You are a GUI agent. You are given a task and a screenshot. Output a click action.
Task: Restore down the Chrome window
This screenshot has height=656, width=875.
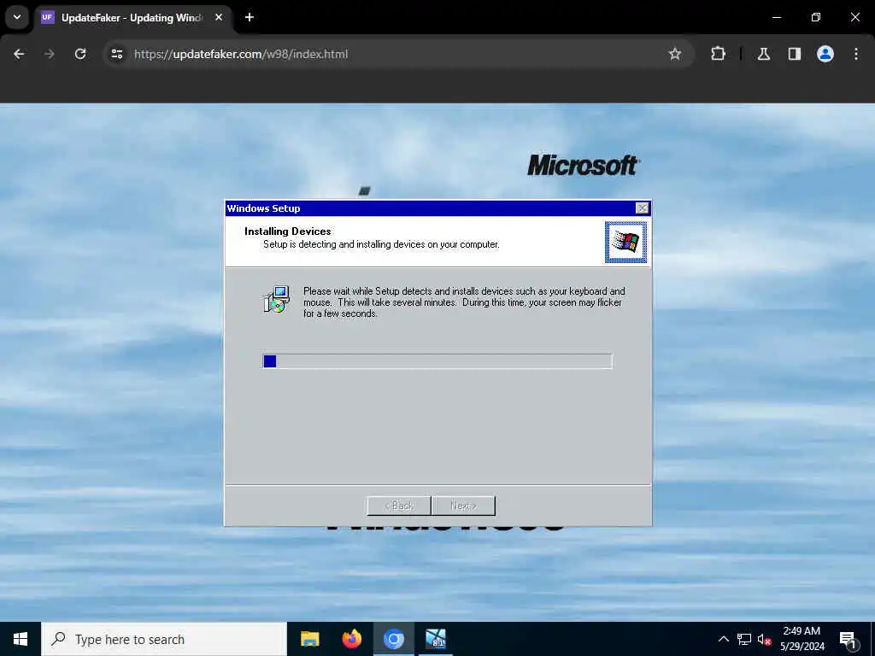(815, 17)
